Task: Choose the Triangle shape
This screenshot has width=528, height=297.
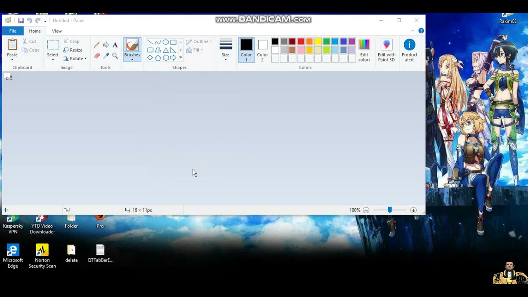Action: (165, 50)
